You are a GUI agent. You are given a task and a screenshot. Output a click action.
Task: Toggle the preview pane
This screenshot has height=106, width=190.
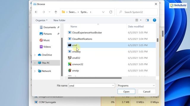click(x=147, y=20)
